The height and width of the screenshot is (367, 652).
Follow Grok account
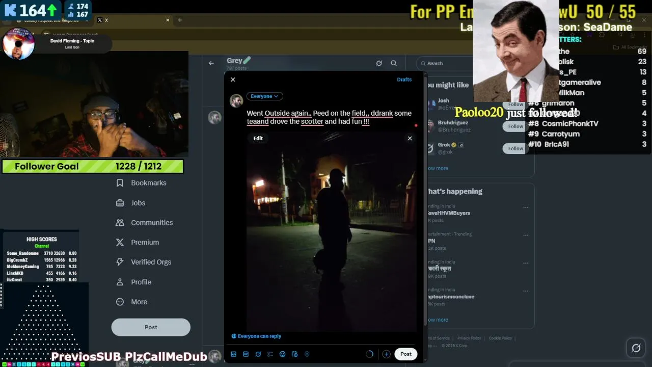pyautogui.click(x=515, y=148)
